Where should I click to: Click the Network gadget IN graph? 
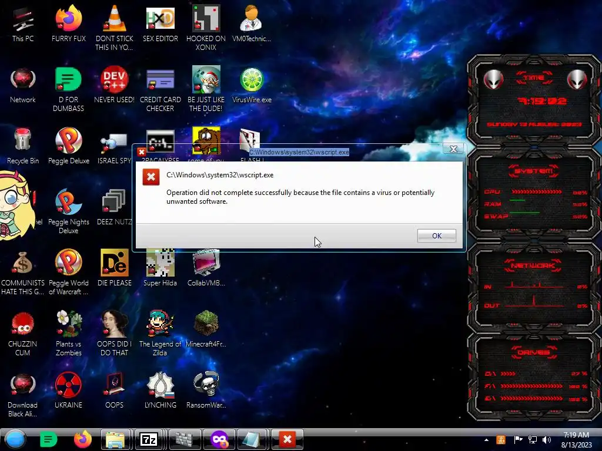[535, 285]
